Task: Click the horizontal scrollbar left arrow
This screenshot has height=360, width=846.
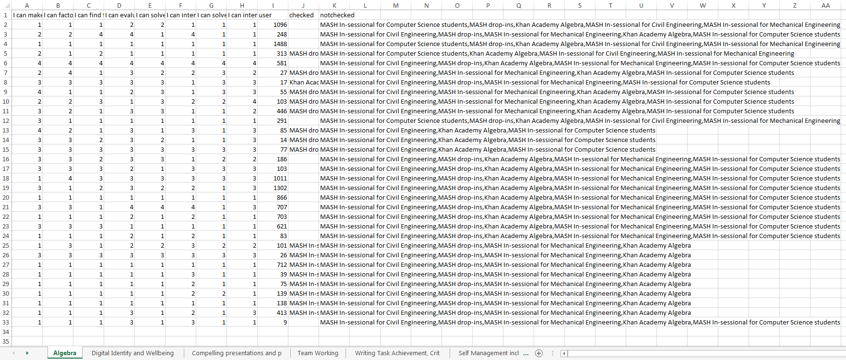Action: click(x=564, y=353)
